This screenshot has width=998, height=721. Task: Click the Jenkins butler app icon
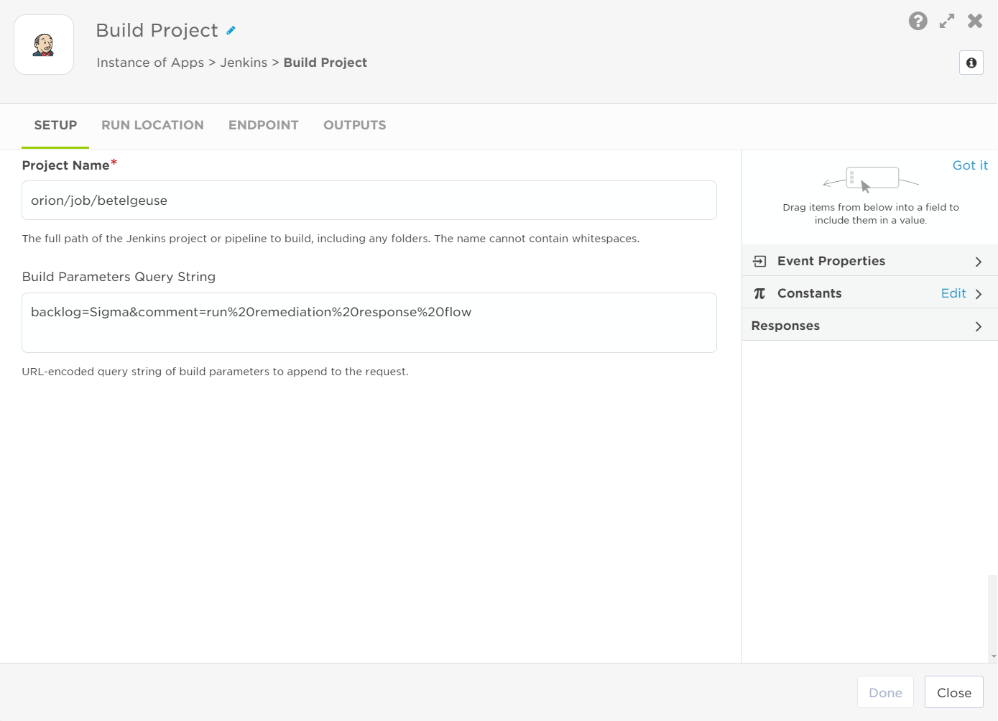[44, 45]
